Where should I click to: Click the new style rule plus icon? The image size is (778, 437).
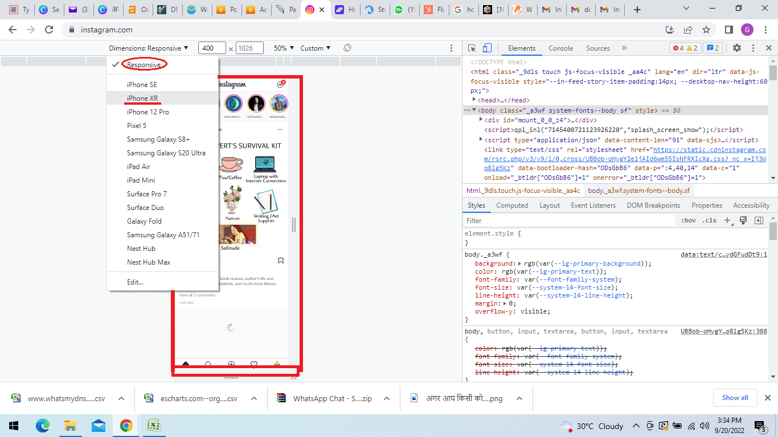point(727,220)
